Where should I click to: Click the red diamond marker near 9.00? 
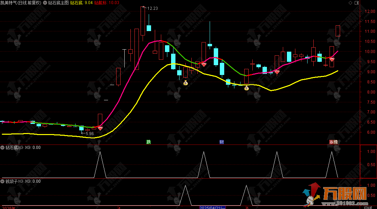[x=277, y=72]
